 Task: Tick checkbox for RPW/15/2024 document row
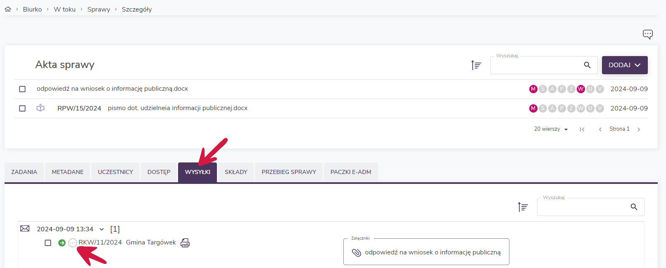tap(22, 108)
